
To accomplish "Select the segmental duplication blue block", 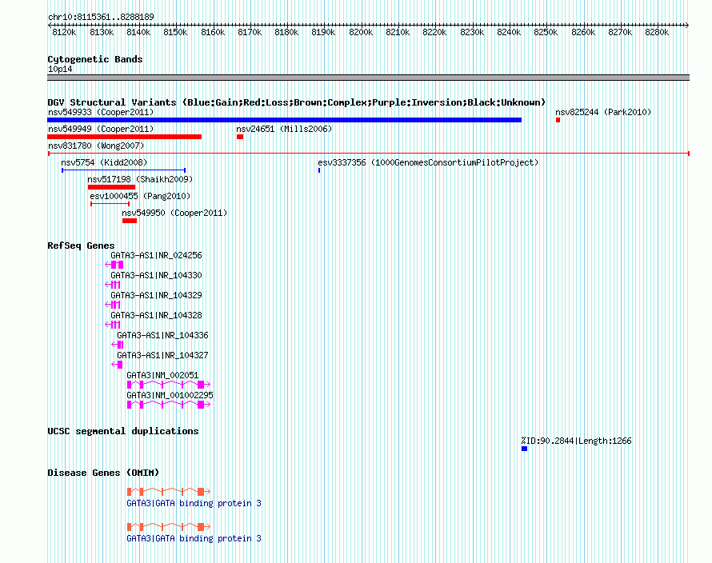I will tap(525, 449).
